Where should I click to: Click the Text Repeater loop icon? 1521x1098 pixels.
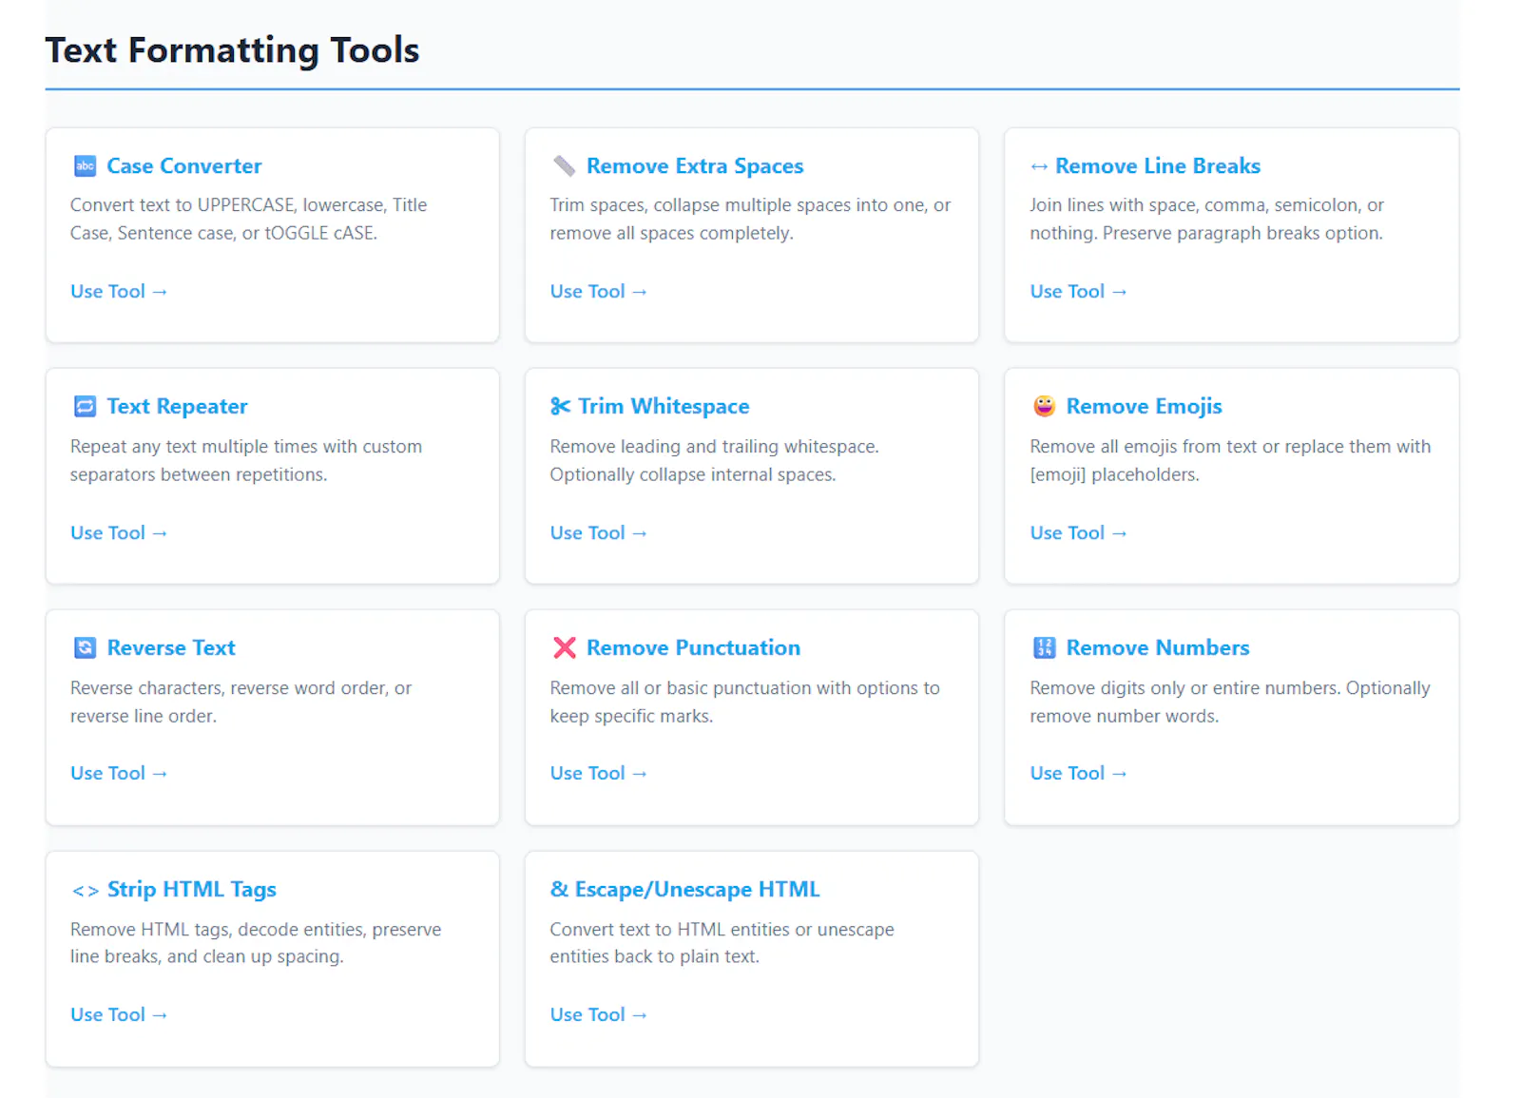point(85,407)
